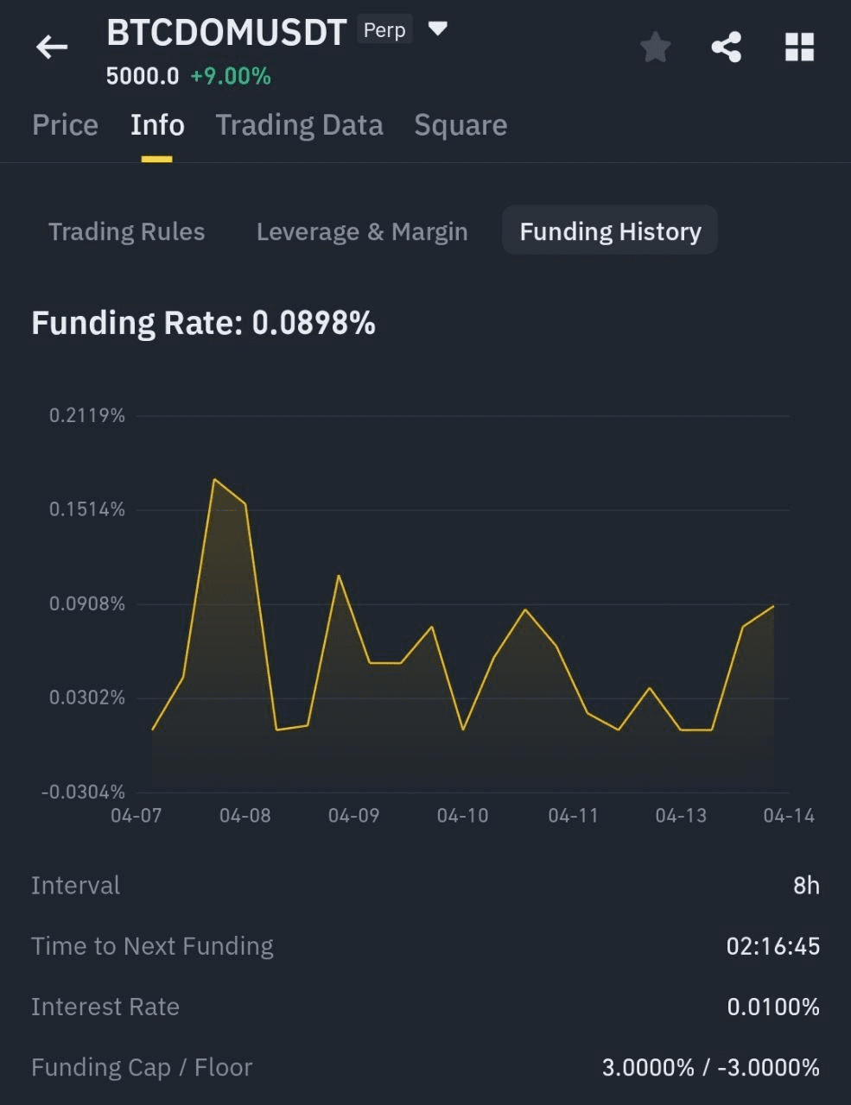Image resolution: width=851 pixels, height=1105 pixels.
Task: Tap the highest peak on funding chart
Action: [x=214, y=479]
